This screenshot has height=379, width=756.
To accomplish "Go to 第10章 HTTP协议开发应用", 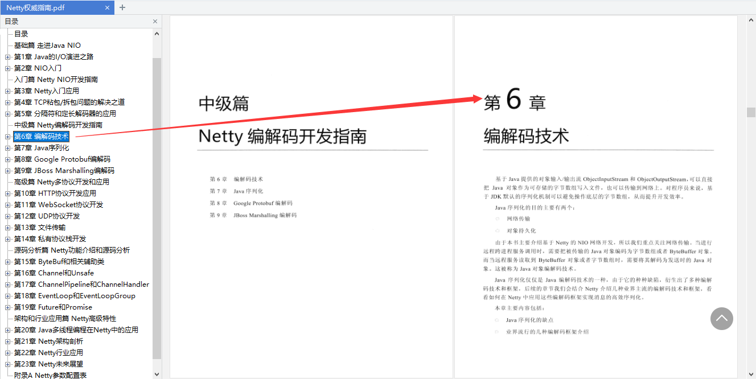I will click(x=55, y=193).
